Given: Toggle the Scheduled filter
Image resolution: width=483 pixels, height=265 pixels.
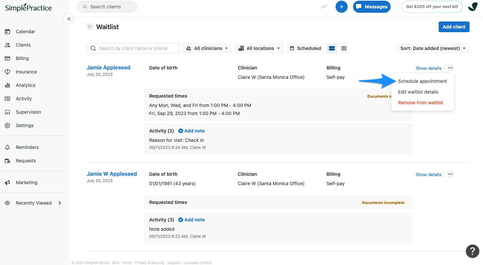Looking at the screenshot, I should click(305, 48).
